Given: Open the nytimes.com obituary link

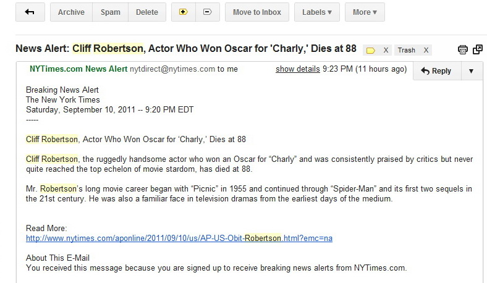Looking at the screenshot, I should pos(179,238).
